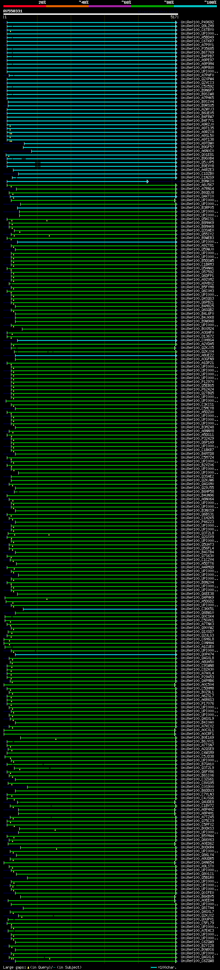The width and height of the screenshot is (220, 970).
Task: Click hit label UniRef100_B9NKI0
Action: pos(197,181)
